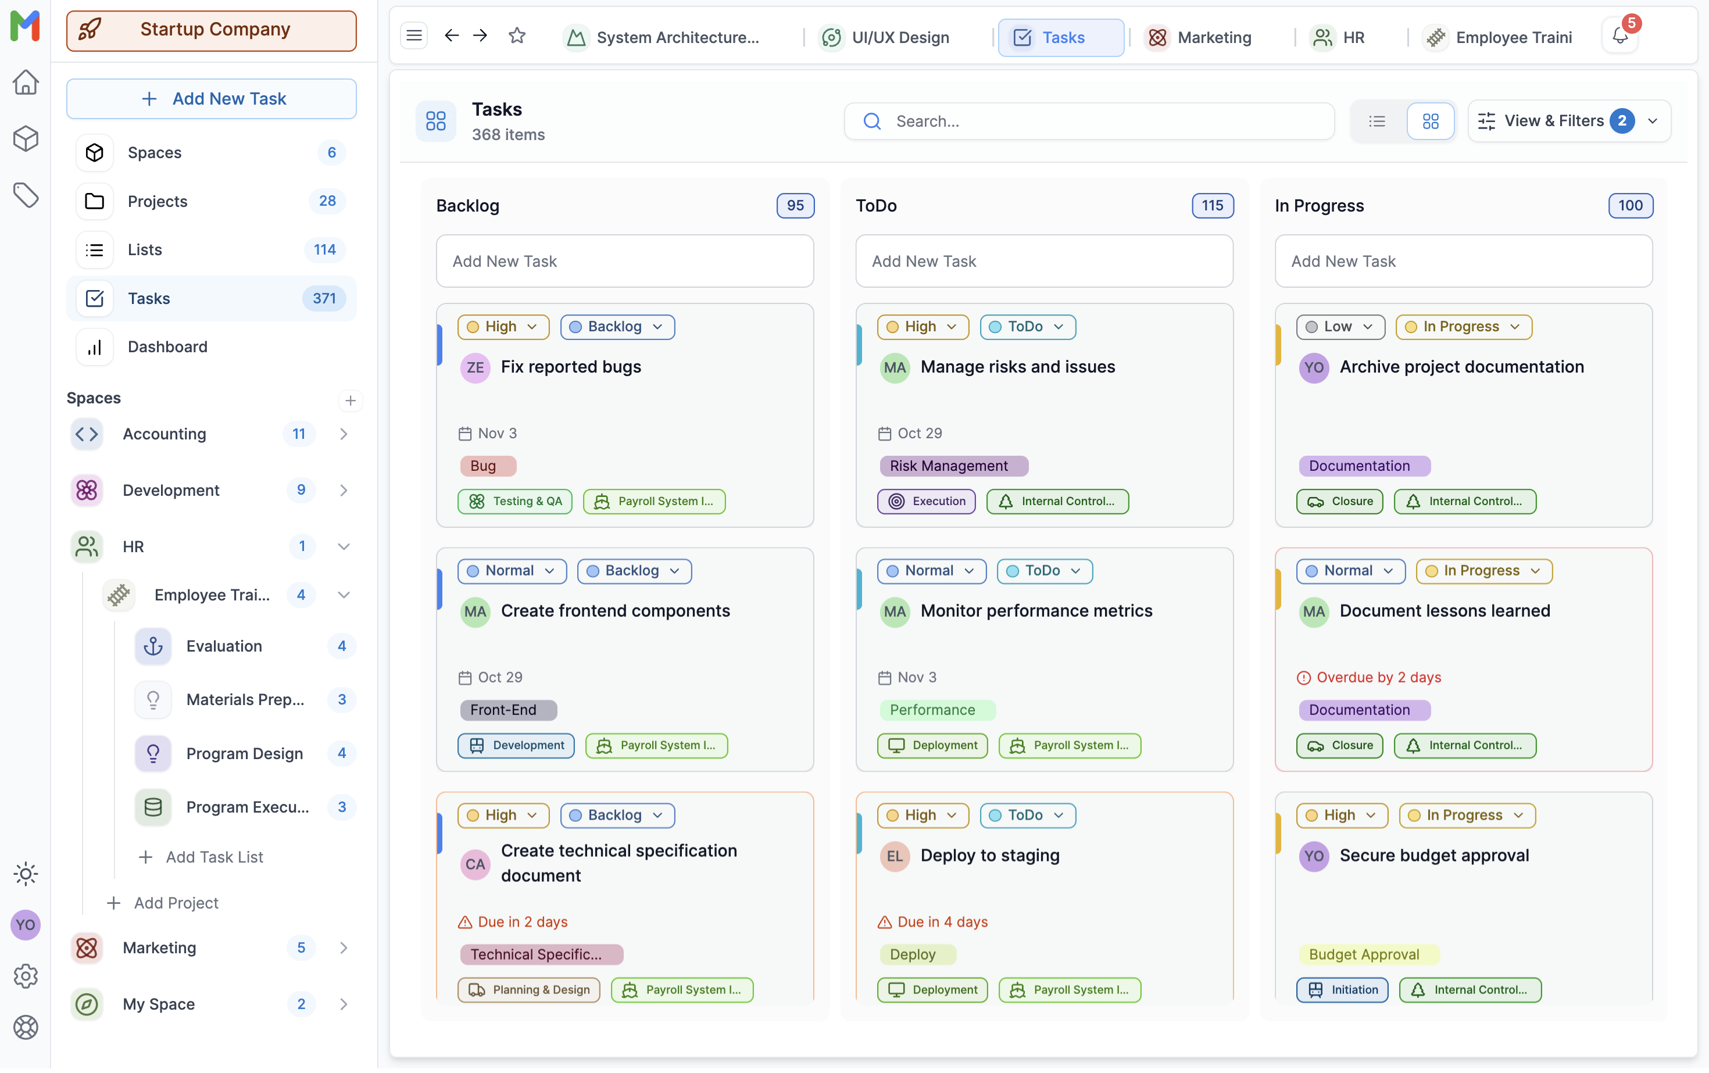Open priority dropdown on Fix reported bugs
The image size is (1709, 1073).
(x=503, y=327)
